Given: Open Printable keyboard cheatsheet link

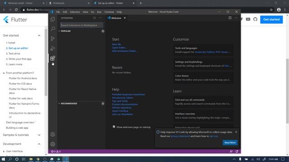Looking at the screenshot, I should click(128, 94).
